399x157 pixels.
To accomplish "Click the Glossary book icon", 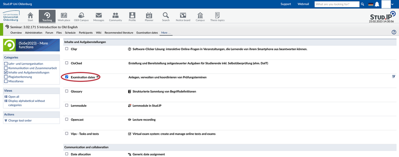I will pos(130,91).
